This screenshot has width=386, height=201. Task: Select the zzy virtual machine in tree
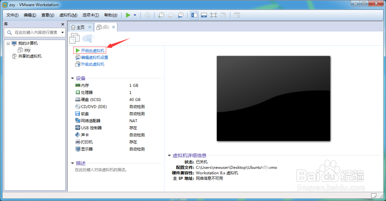[27, 50]
